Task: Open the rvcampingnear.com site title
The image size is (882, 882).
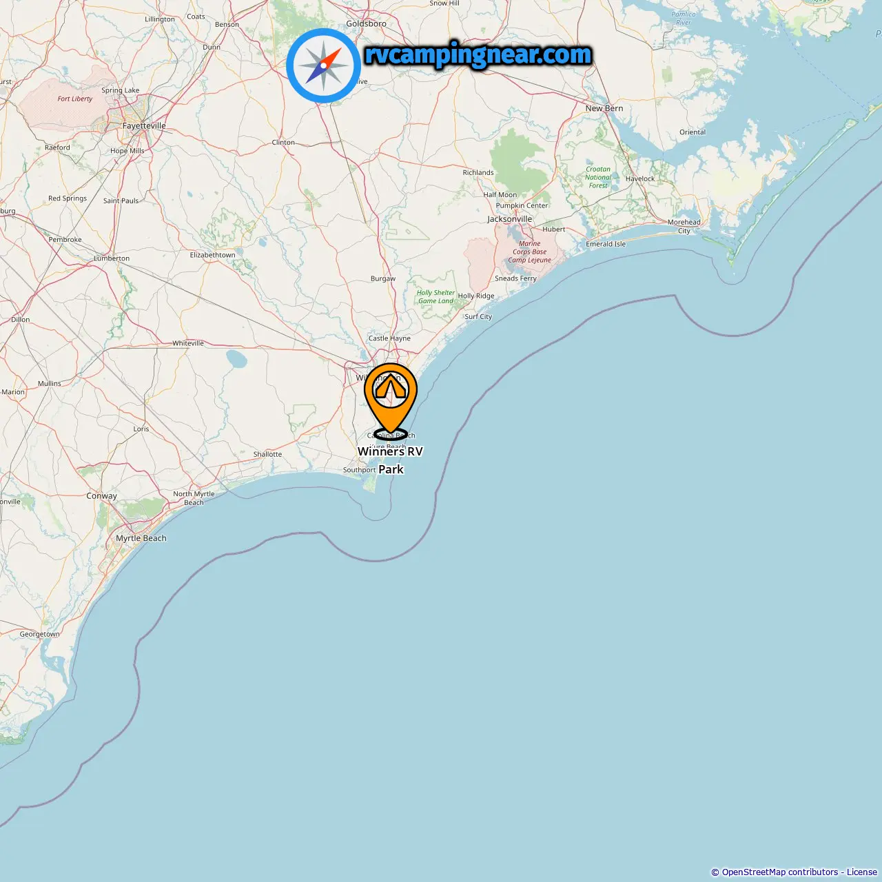Action: click(x=478, y=54)
